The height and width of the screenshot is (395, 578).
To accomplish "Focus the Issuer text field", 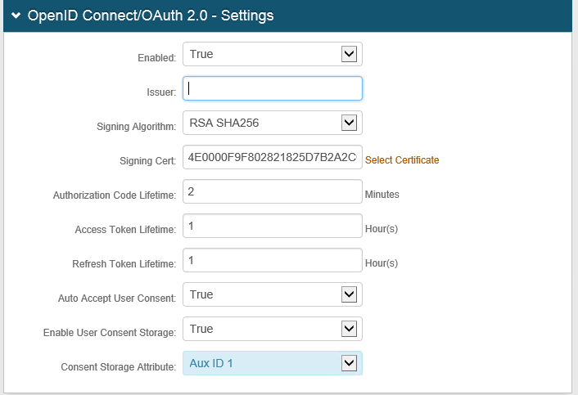I will point(272,88).
